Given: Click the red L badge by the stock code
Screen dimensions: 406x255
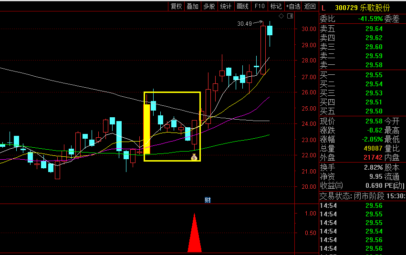Looking at the screenshot, I should pyautogui.click(x=323, y=8).
